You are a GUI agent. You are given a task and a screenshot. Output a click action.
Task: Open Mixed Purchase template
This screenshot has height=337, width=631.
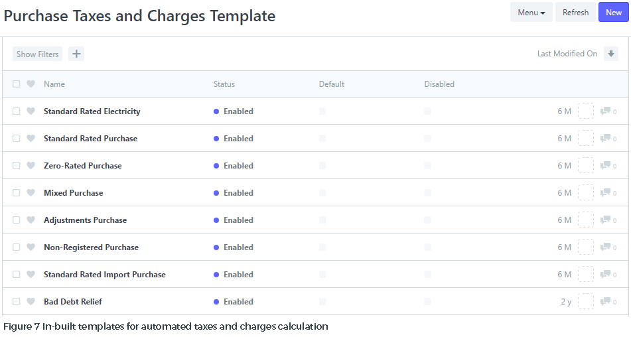pos(74,193)
